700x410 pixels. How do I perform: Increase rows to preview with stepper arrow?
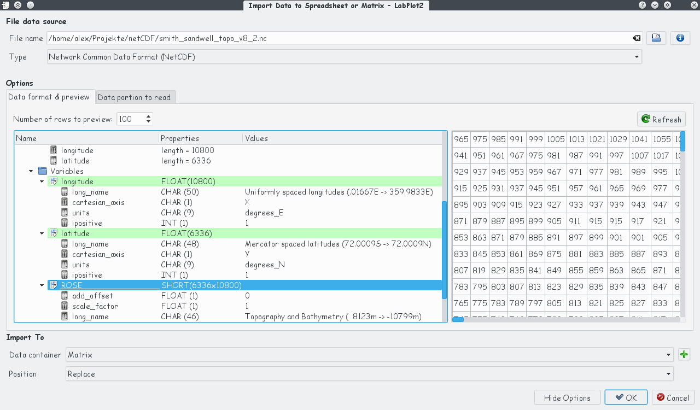coord(148,115)
